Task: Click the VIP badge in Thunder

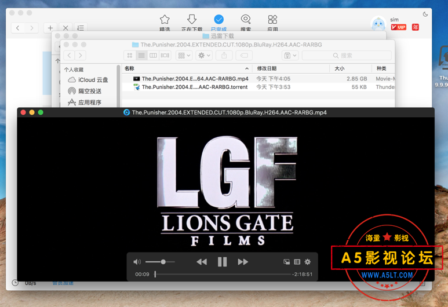Action: pyautogui.click(x=399, y=27)
